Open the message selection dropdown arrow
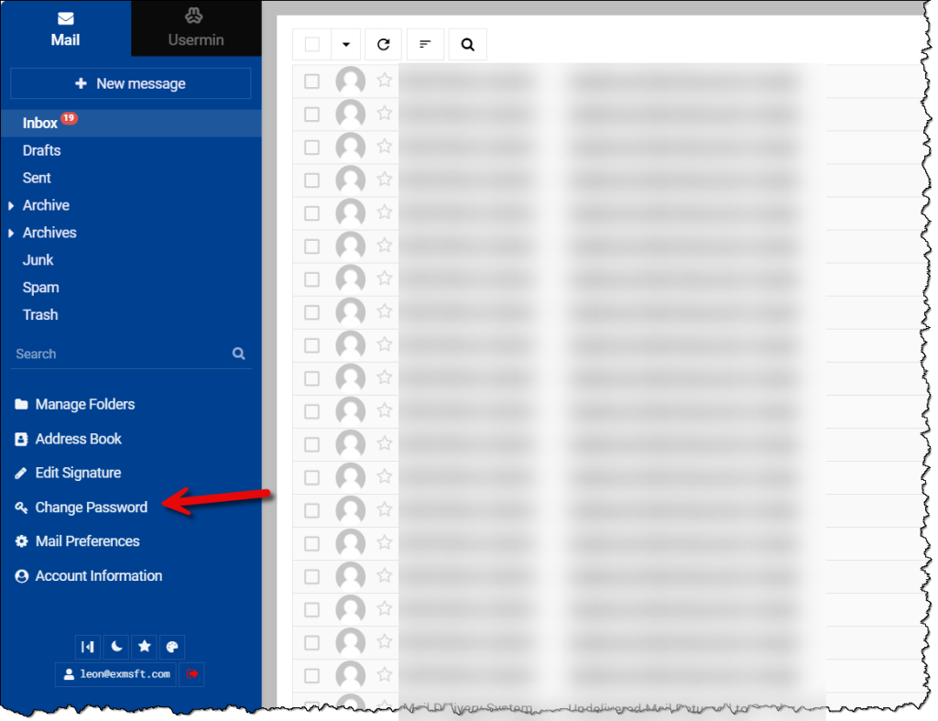This screenshot has height=721, width=938. click(x=345, y=43)
